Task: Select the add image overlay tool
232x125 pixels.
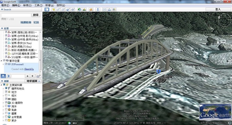Action: pyautogui.click(x=68, y=9)
